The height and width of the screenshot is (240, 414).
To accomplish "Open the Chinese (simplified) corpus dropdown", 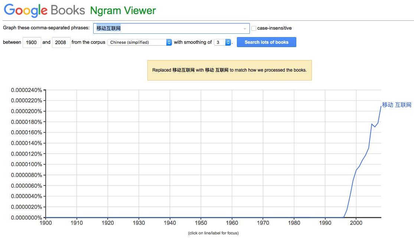I will click(140, 42).
